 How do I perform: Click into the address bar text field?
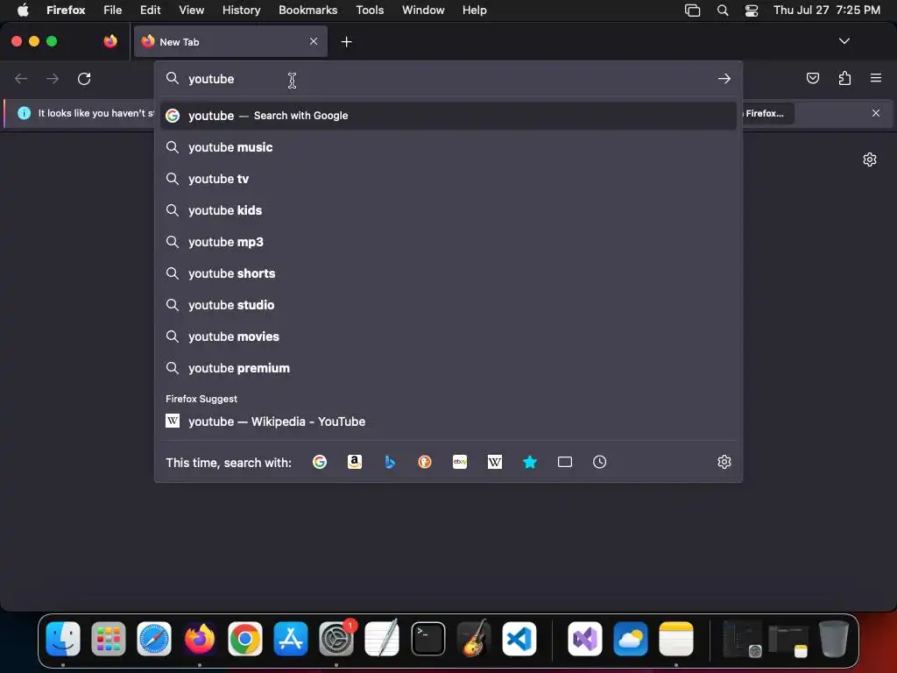448,78
